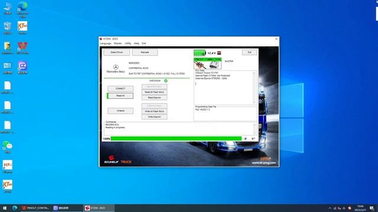Open Windows Start menu
This screenshot has width=378, height=212.
pos(5,208)
